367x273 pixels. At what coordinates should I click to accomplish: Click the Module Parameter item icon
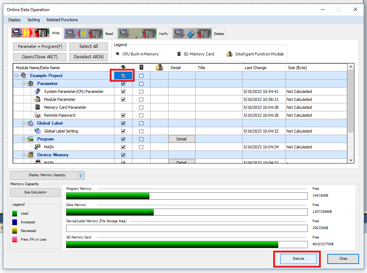(38, 99)
